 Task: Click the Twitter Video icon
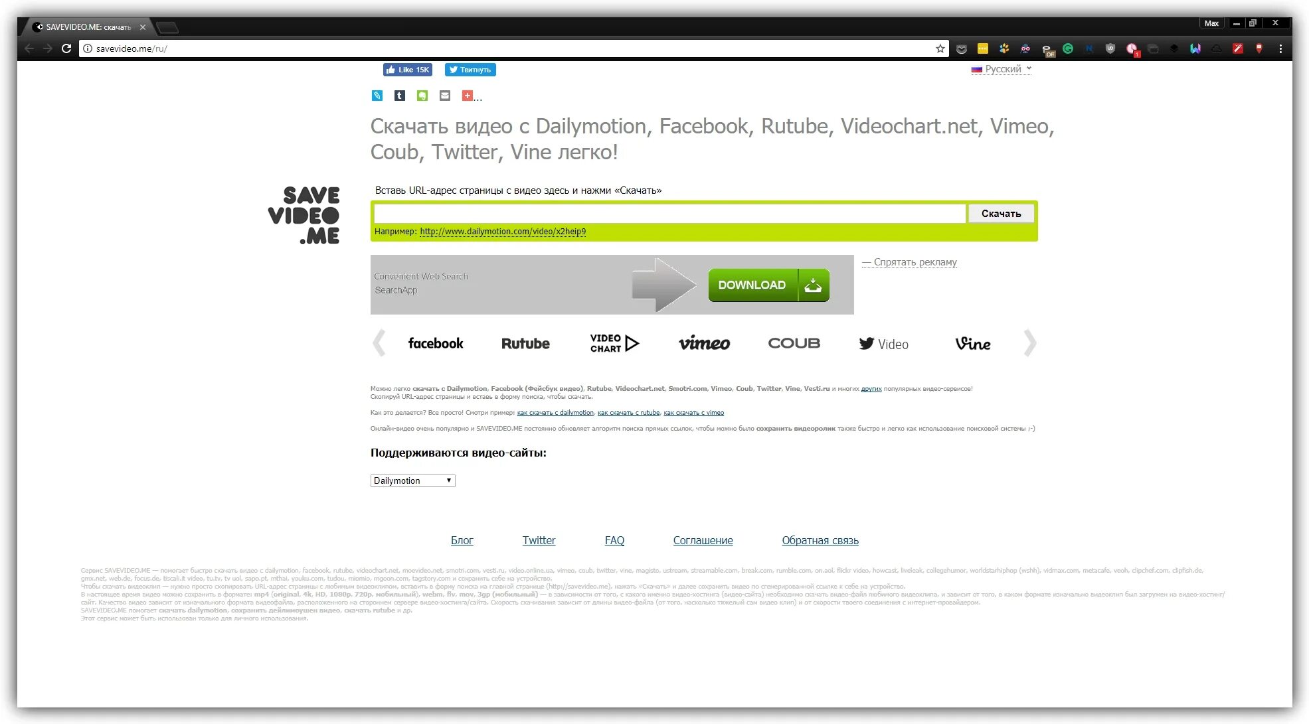point(883,343)
